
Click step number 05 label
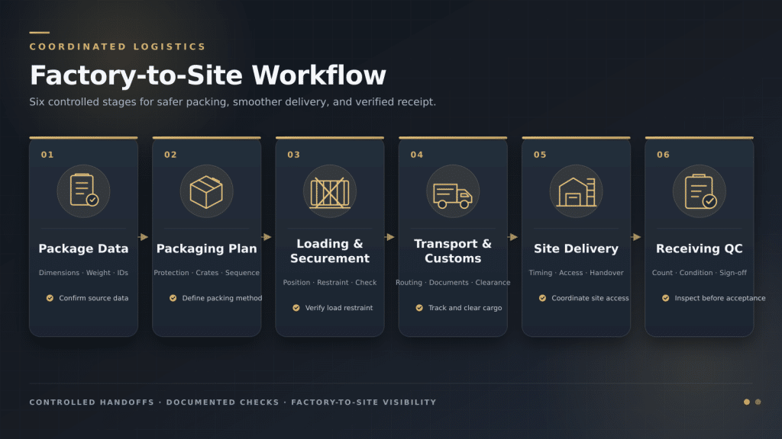point(540,155)
